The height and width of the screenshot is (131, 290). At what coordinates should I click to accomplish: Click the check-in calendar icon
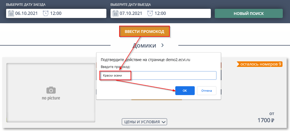pyautogui.click(x=11, y=13)
